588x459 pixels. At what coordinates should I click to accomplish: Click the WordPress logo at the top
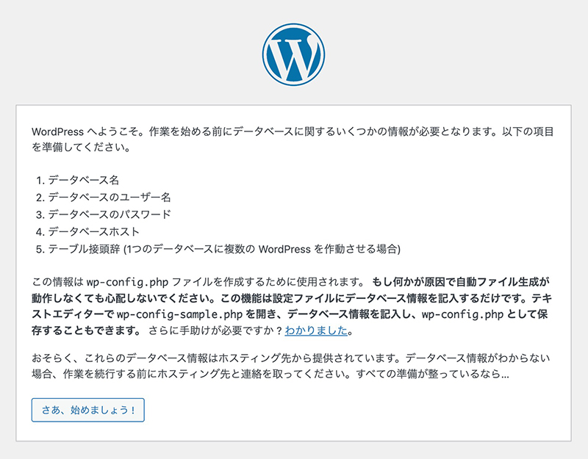293,52
